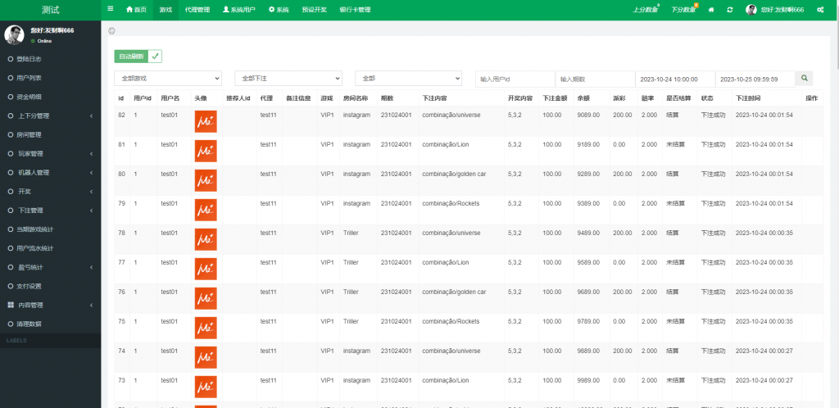The width and height of the screenshot is (839, 408).
Task: Open the 全部游戏 dropdown
Action: point(167,78)
